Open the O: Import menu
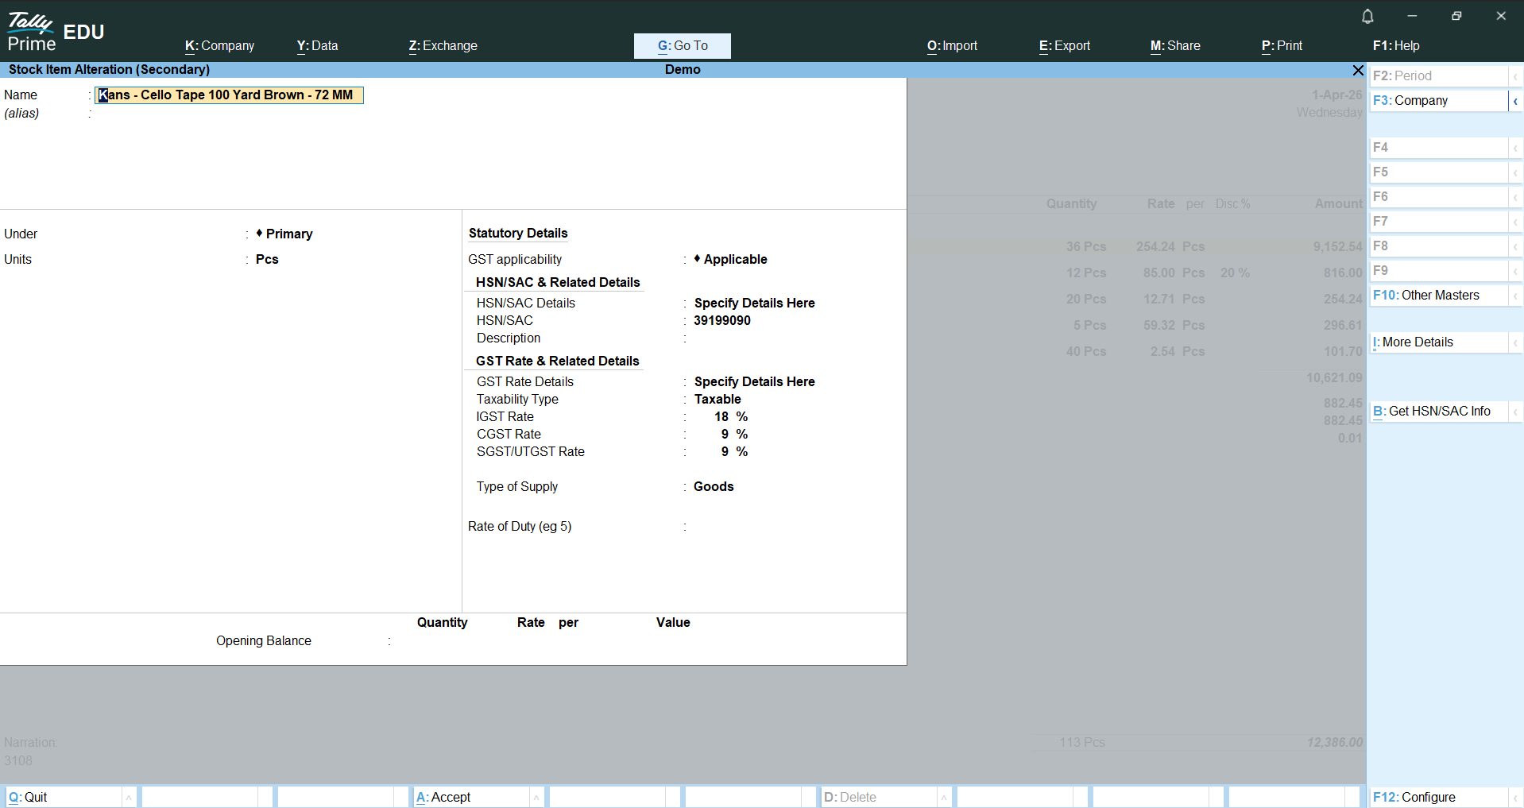The image size is (1524, 808). click(x=953, y=46)
